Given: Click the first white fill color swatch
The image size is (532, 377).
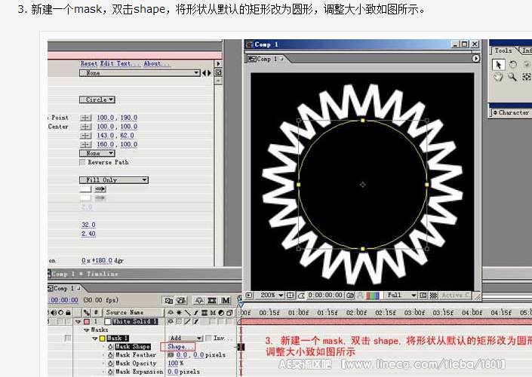Looking at the screenshot, I should tap(85, 189).
